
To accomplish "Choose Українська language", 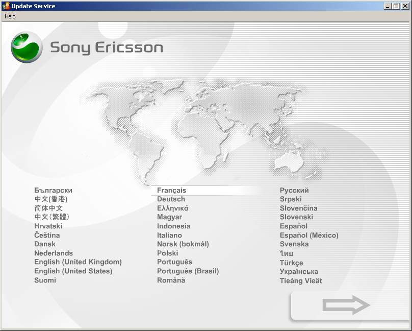I will 299,272.
